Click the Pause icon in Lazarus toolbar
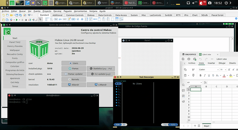The image size is (238, 130). pyautogui.click(x=22, y=20)
